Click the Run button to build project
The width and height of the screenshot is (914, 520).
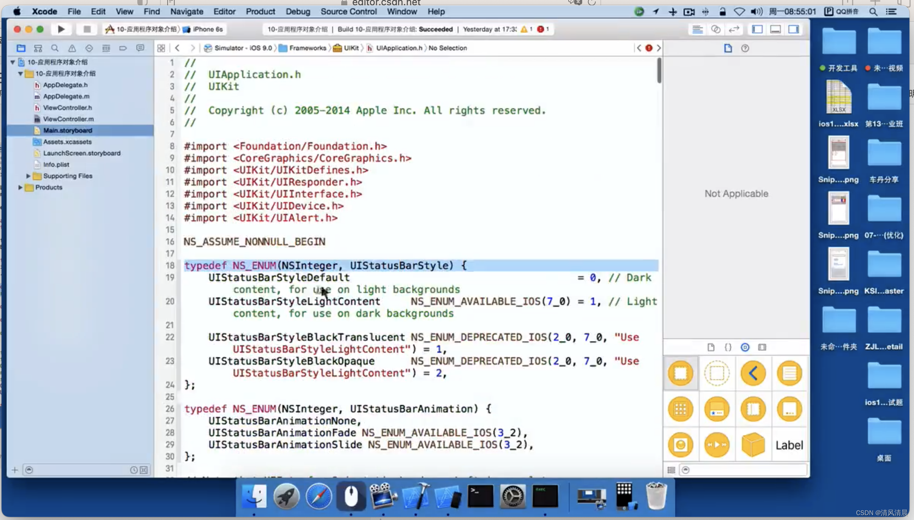pyautogui.click(x=61, y=29)
